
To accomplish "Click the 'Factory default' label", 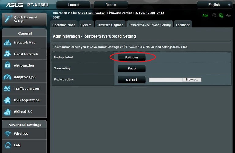I will click(x=64, y=57).
